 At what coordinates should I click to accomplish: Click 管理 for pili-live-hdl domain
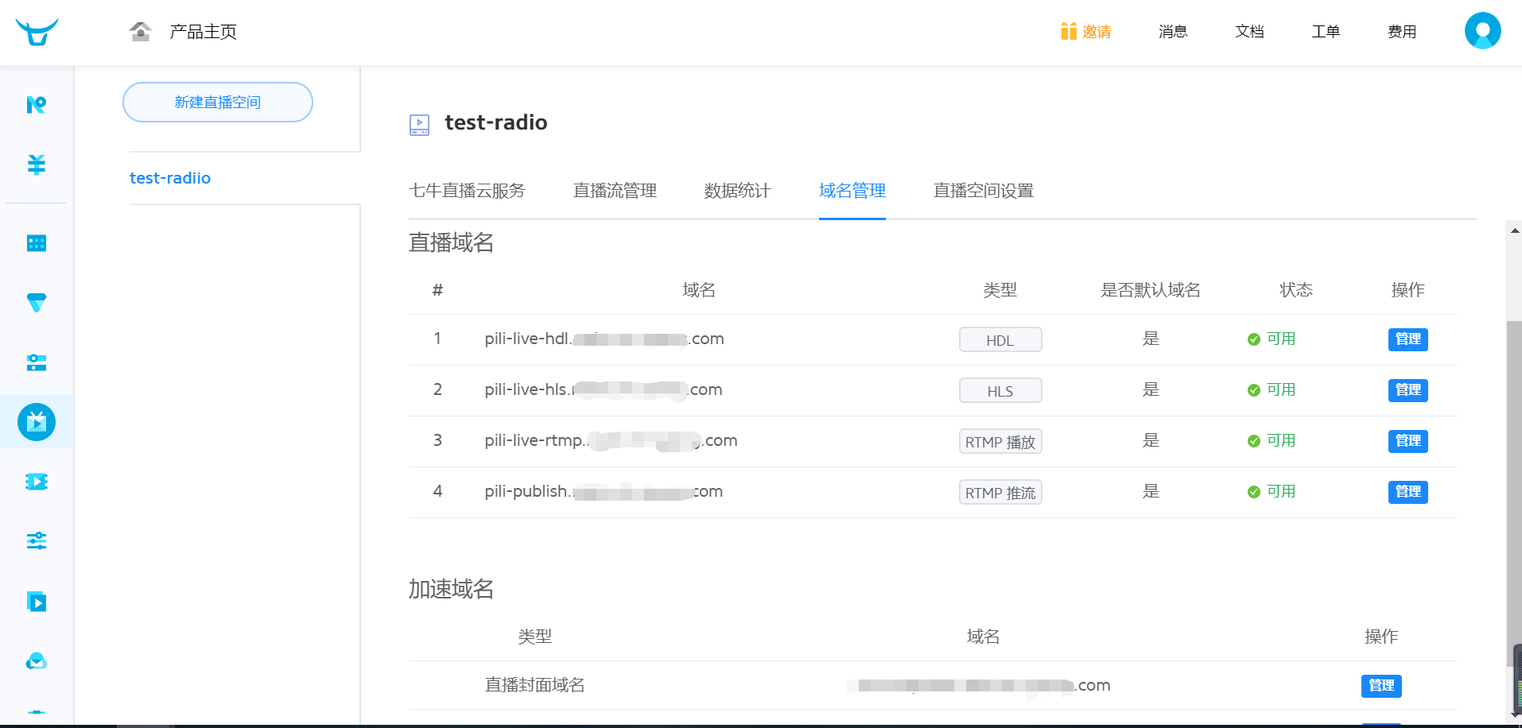pyautogui.click(x=1407, y=339)
